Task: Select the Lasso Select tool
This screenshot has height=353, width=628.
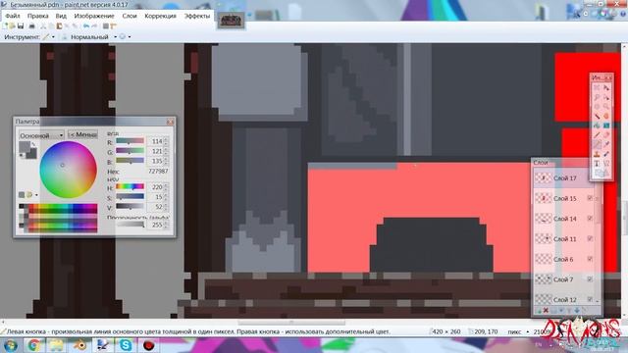Action: point(597,97)
